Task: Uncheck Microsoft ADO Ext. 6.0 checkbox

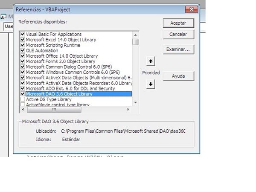Action: [x=23, y=88]
